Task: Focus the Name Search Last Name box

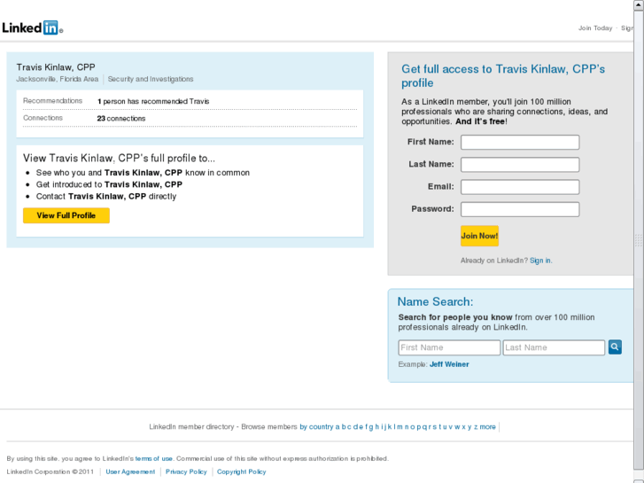Action: tap(554, 347)
